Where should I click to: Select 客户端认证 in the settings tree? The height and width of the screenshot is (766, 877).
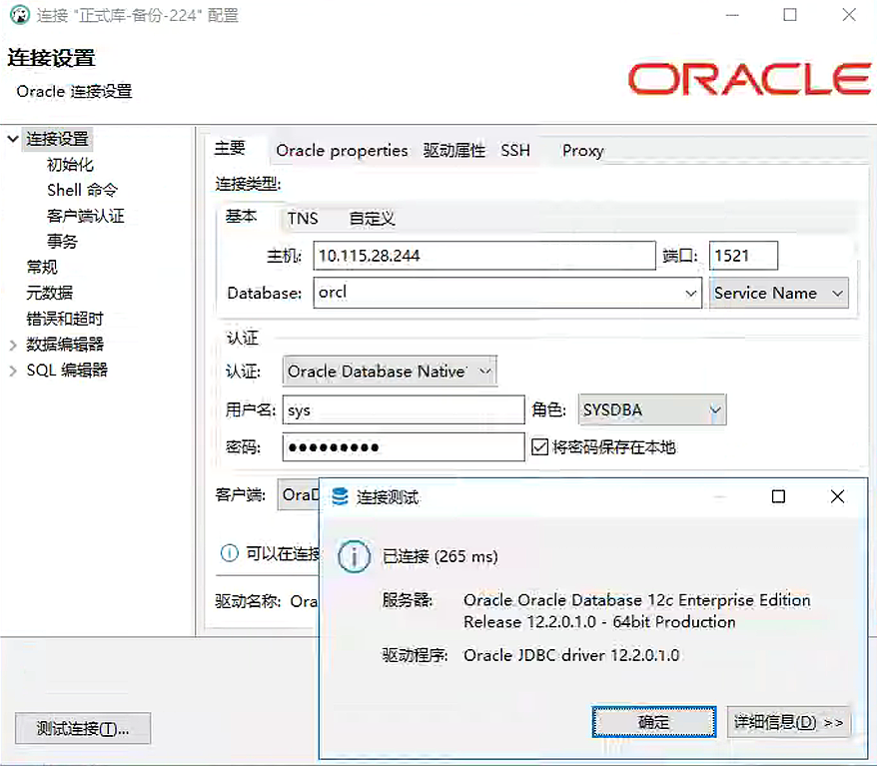point(86,216)
